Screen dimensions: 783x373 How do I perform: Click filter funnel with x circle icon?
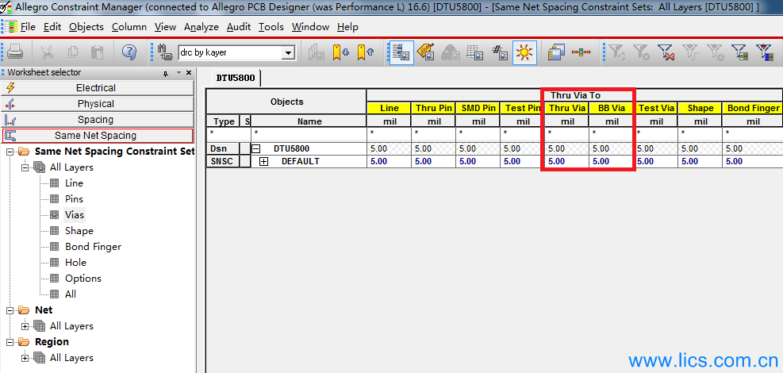(641, 52)
